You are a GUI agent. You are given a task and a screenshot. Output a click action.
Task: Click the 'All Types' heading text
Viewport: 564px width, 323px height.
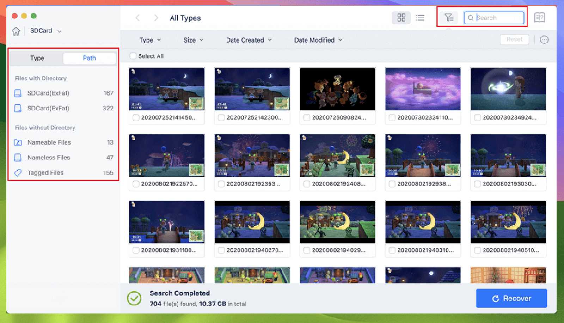(185, 18)
